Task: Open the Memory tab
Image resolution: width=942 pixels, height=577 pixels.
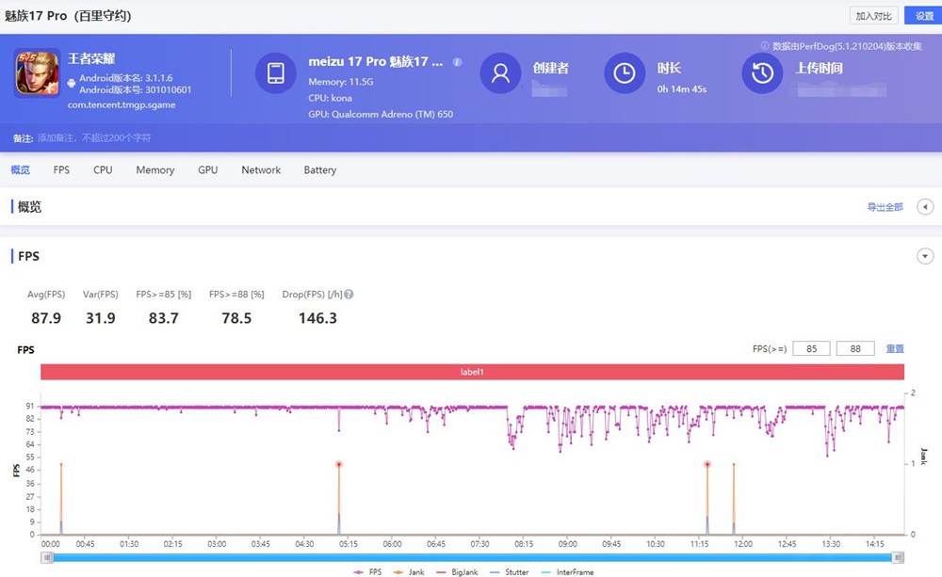Action: 155,170
